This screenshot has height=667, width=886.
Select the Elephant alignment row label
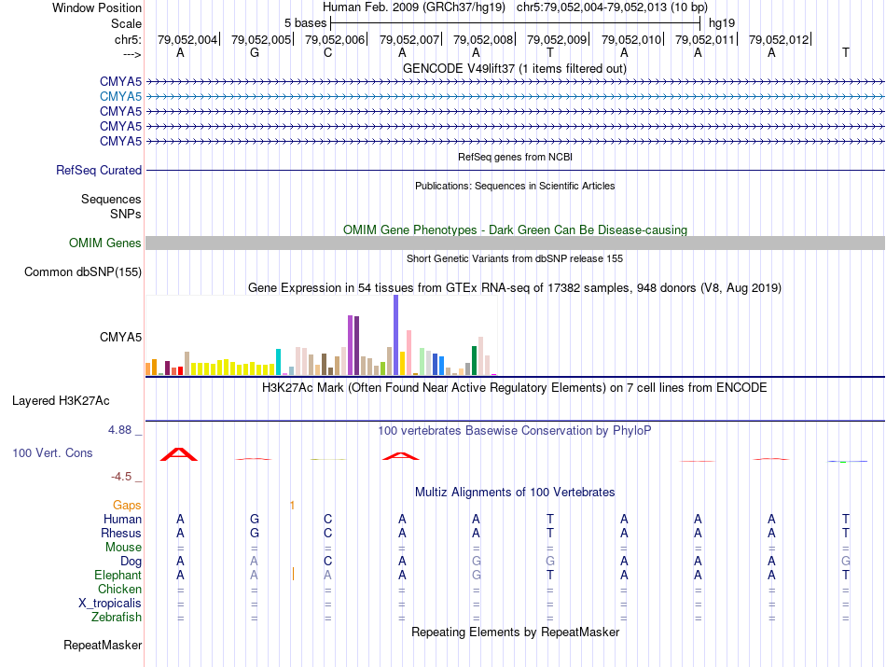coord(118,575)
